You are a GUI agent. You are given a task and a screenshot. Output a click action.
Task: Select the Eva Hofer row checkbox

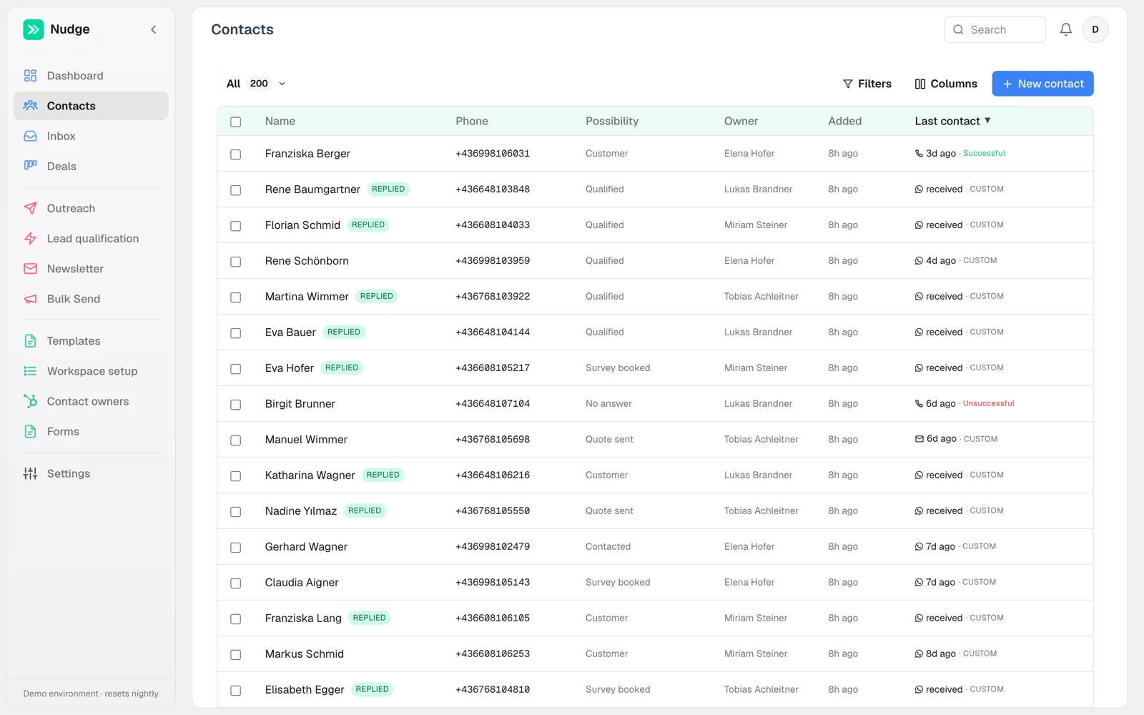(235, 369)
